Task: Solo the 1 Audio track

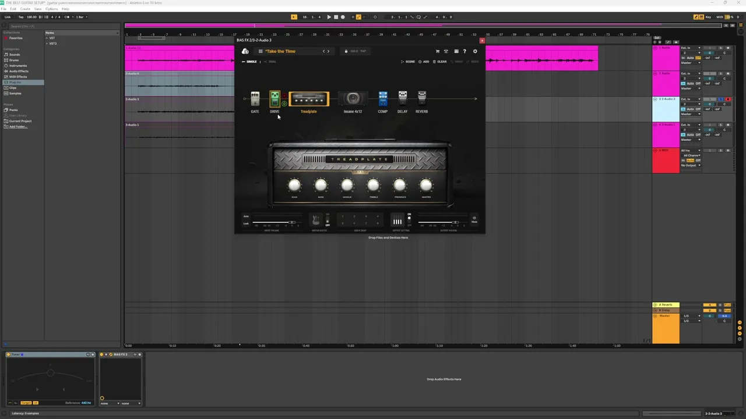Action: point(720,48)
